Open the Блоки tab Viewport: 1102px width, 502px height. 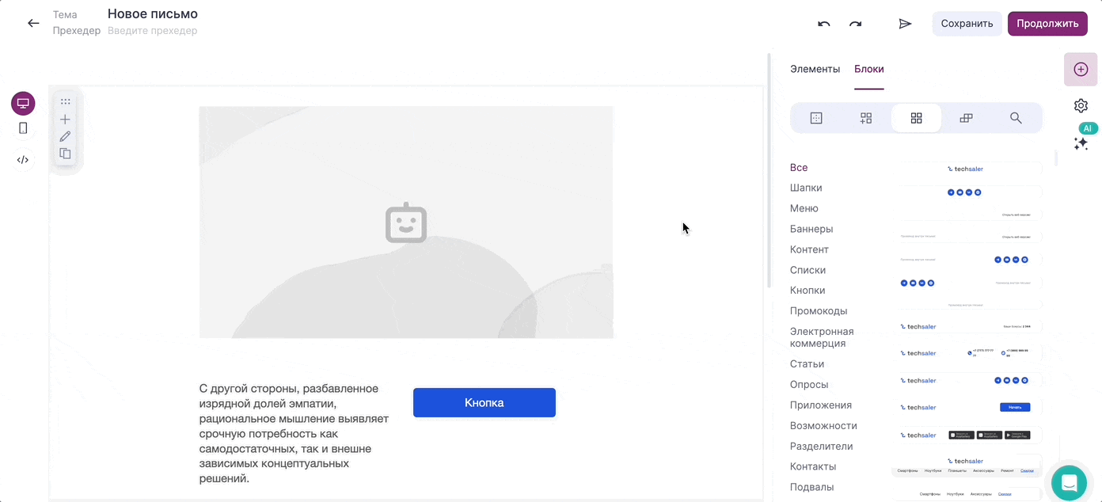[x=869, y=69]
